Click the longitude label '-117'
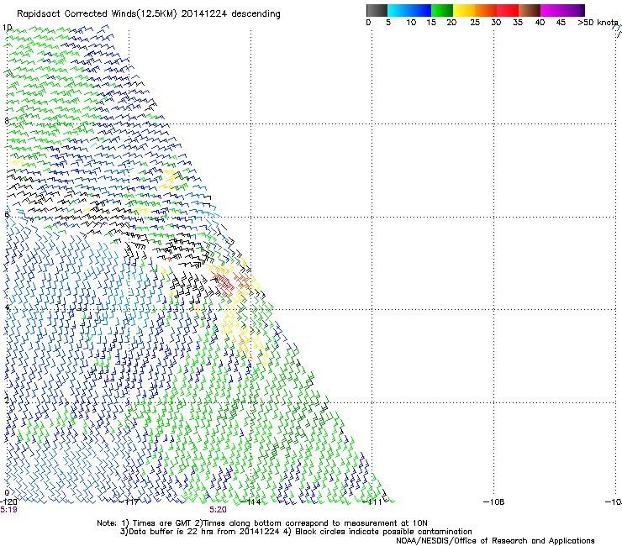Screen dimensions: 622x546 tap(129, 502)
